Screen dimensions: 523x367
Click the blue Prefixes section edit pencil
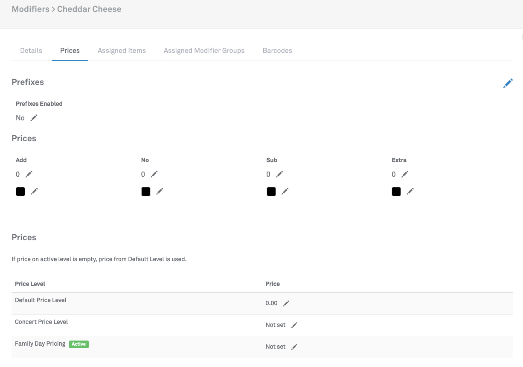pyautogui.click(x=508, y=83)
